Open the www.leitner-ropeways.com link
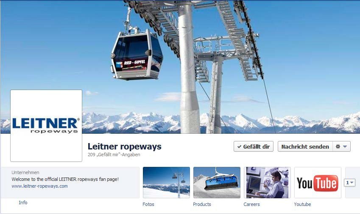This screenshot has height=214, width=360. click(x=40, y=186)
